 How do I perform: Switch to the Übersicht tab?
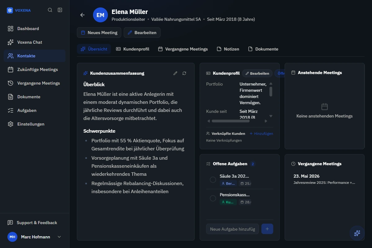(x=94, y=49)
